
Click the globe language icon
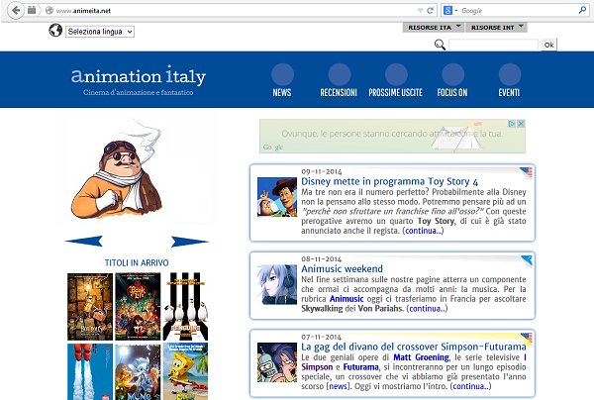click(x=55, y=31)
